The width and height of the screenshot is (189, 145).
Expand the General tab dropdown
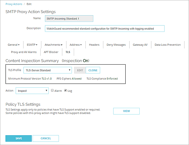pos(13,45)
